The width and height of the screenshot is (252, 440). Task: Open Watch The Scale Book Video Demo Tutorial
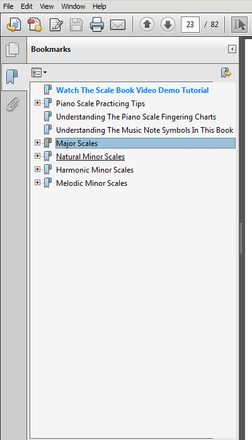point(132,90)
